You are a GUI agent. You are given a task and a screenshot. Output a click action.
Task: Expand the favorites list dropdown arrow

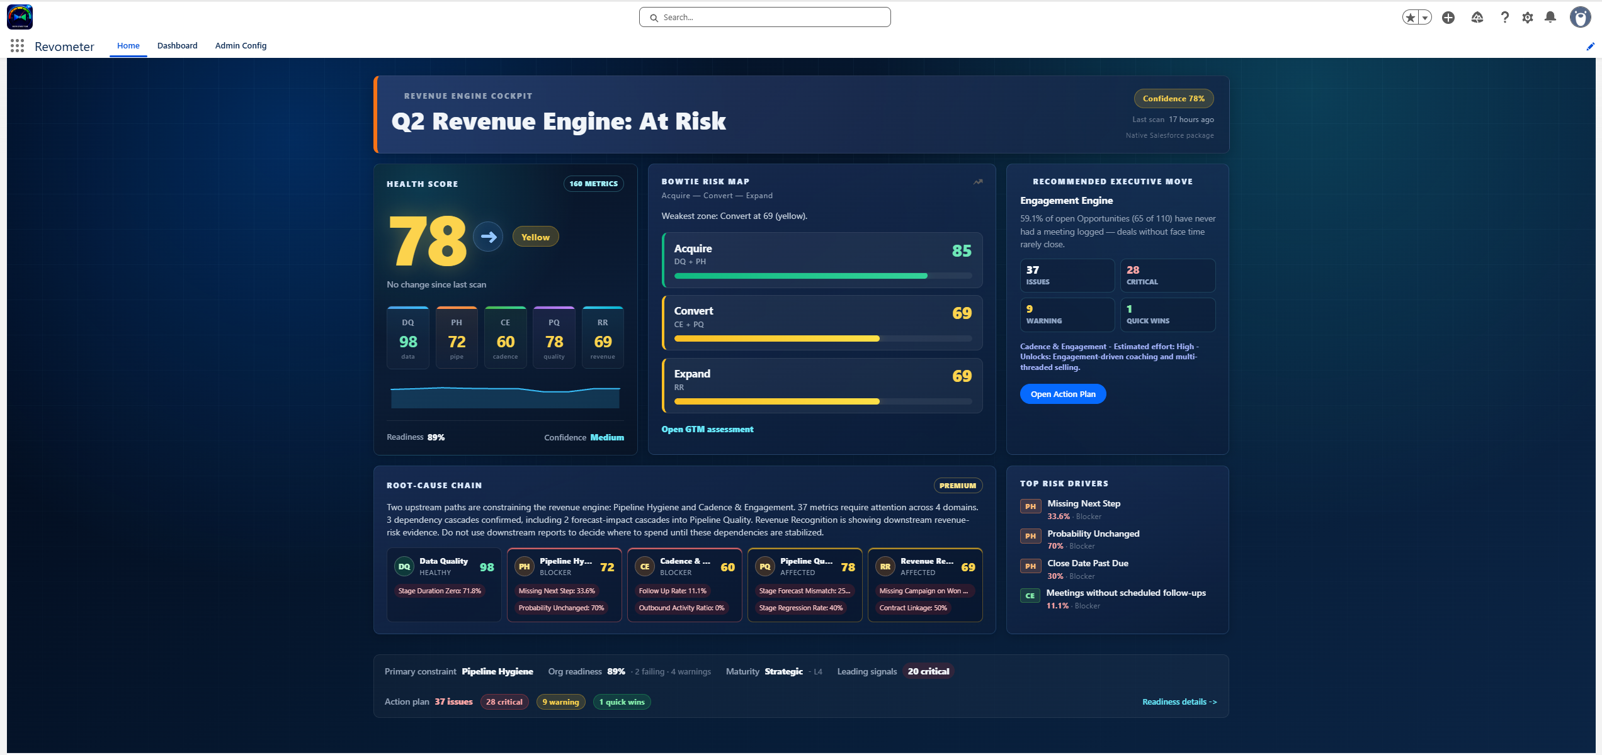(x=1425, y=18)
